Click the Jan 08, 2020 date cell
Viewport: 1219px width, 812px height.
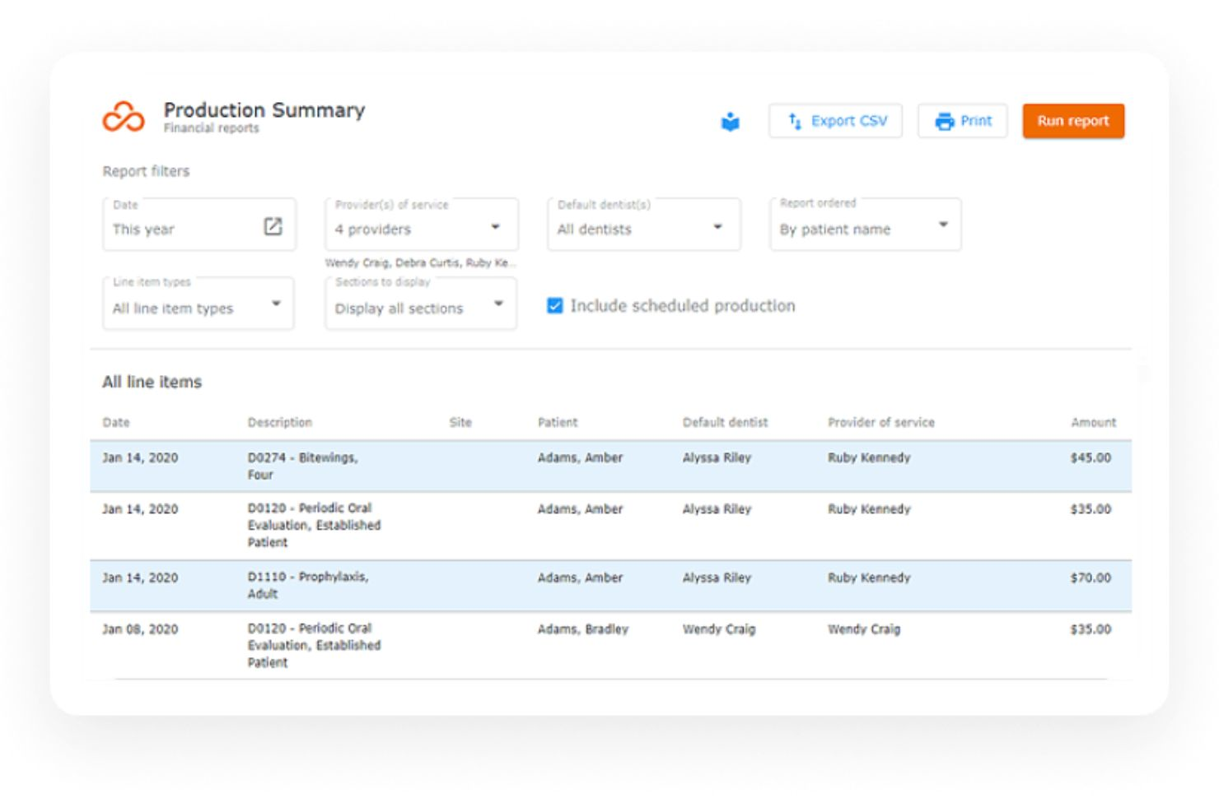(x=140, y=629)
